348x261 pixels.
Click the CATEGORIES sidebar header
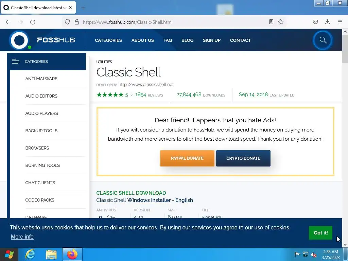(46, 62)
